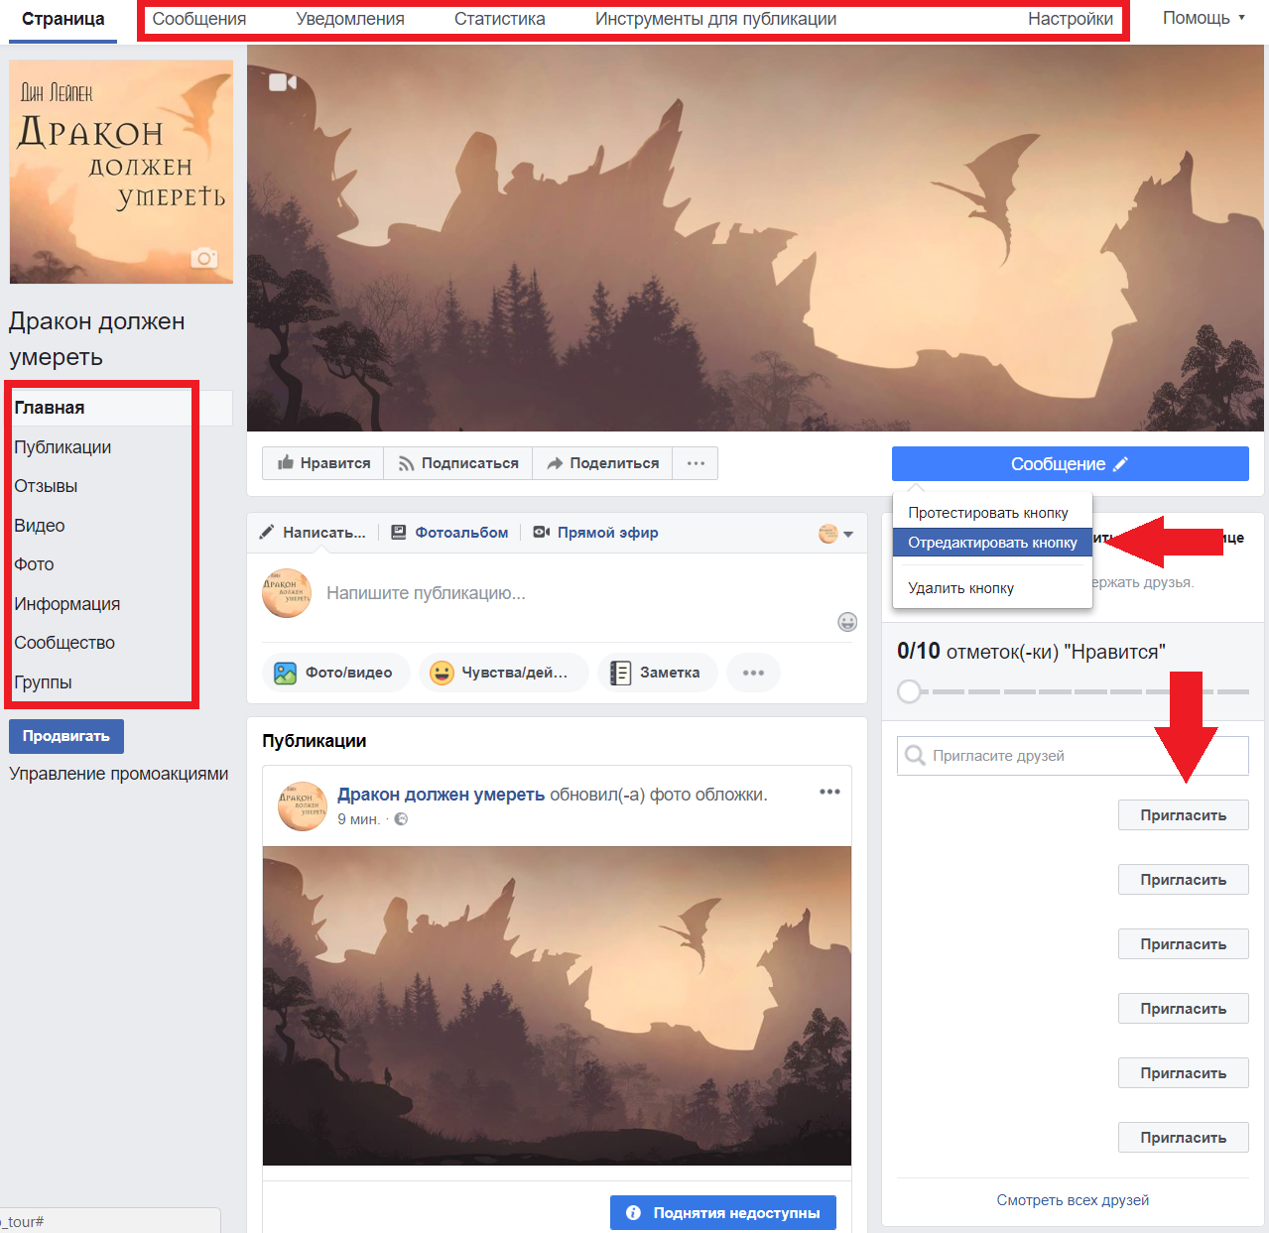The image size is (1269, 1233).
Task: Toggle Подписаться follow button
Action: tap(458, 463)
